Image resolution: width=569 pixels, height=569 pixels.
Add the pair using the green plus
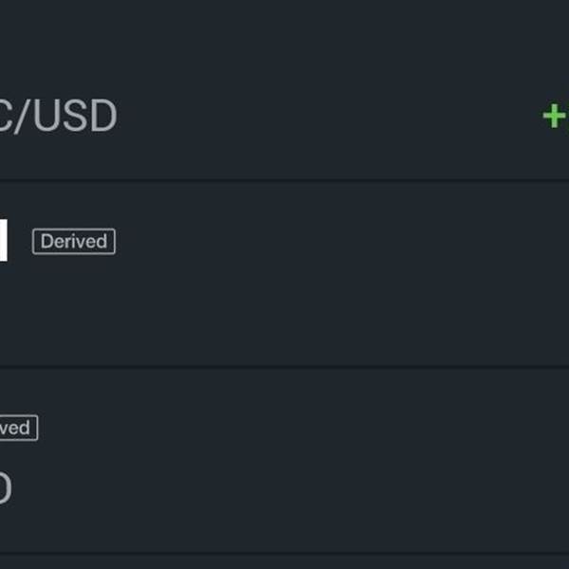point(555,116)
